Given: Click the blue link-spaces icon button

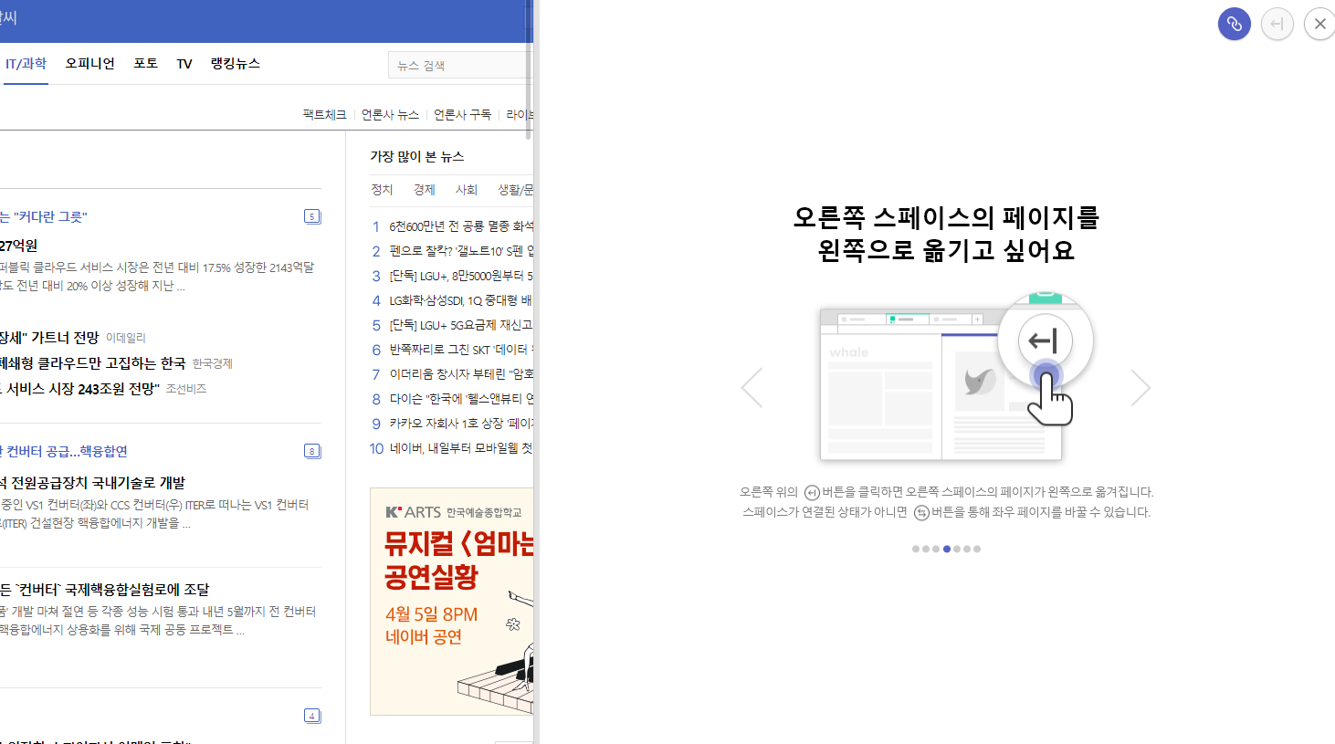Looking at the screenshot, I should coord(1234,24).
